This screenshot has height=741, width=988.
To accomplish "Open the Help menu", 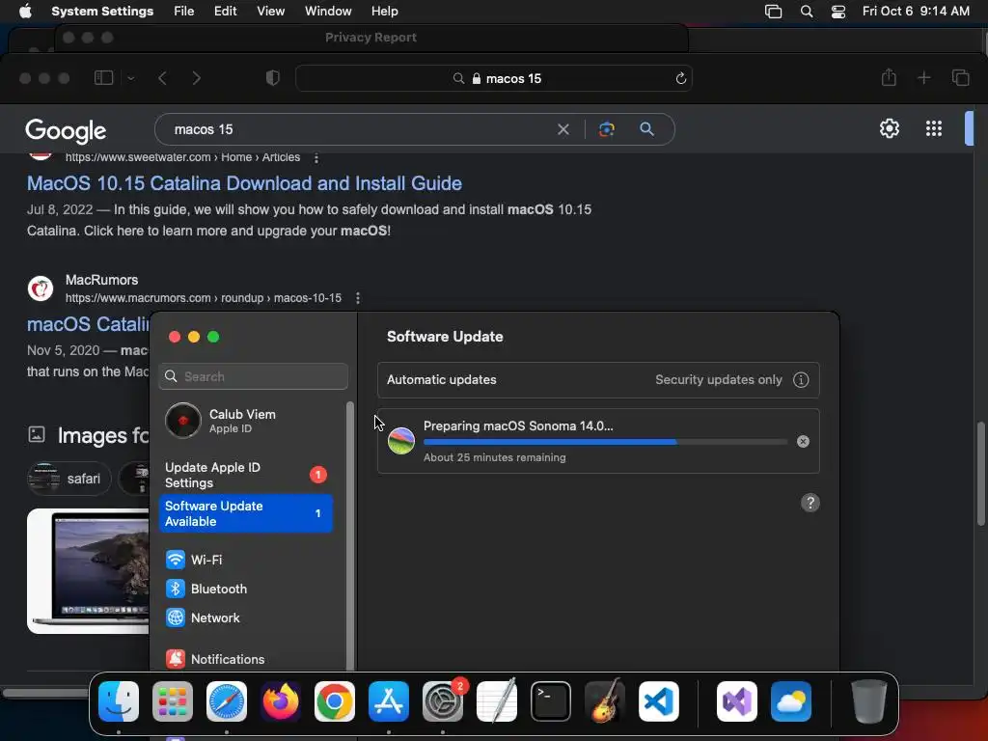I will tap(384, 12).
